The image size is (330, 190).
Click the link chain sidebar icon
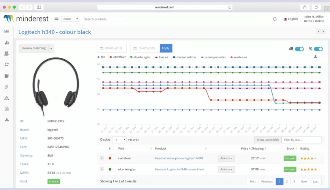(6, 87)
